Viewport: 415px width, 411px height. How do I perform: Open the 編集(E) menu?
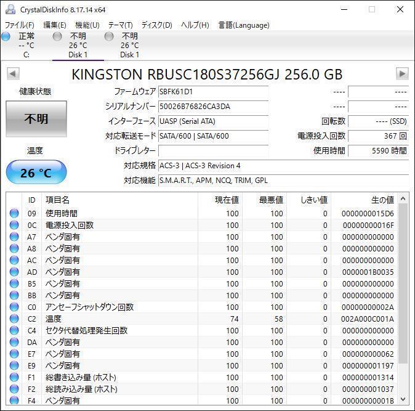(x=55, y=25)
